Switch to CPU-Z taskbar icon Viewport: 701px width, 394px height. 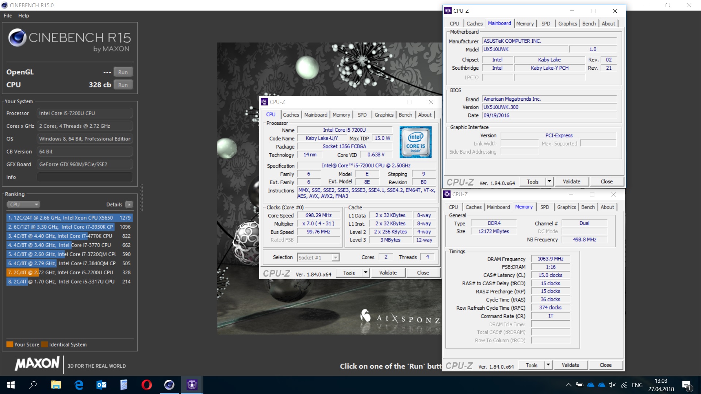192,385
